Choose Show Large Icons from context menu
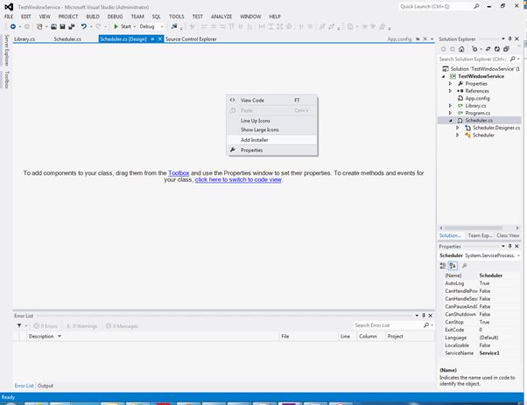The image size is (527, 405). [271, 129]
